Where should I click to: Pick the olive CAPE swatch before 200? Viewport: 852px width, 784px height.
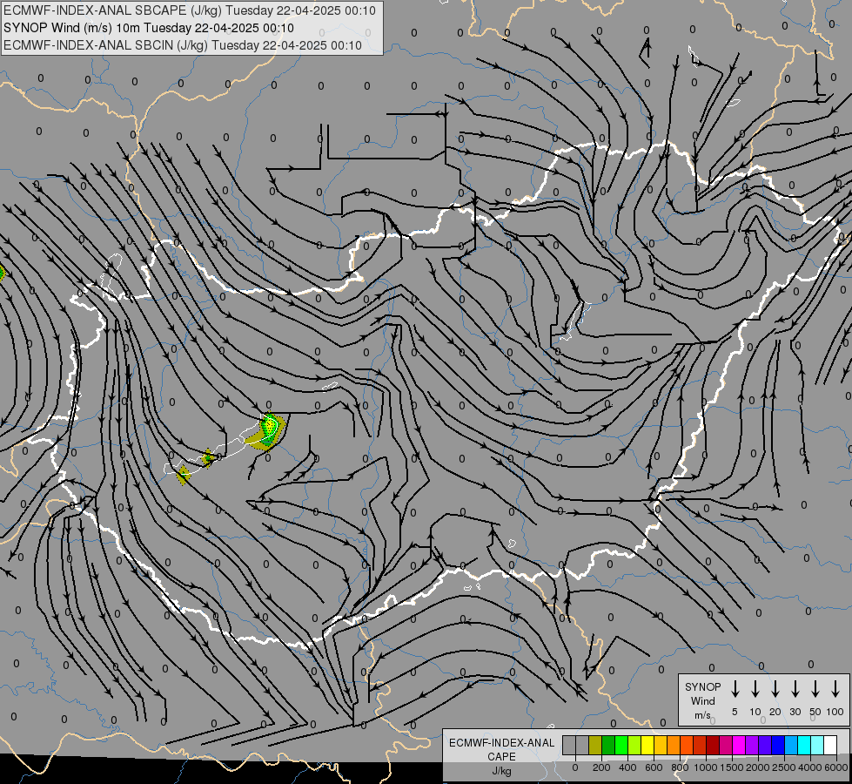(595, 745)
